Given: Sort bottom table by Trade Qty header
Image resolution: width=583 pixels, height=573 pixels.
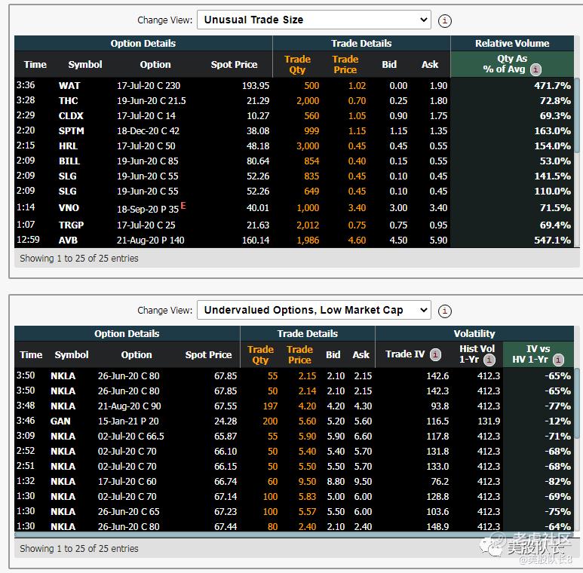Looking at the screenshot, I should tap(260, 354).
